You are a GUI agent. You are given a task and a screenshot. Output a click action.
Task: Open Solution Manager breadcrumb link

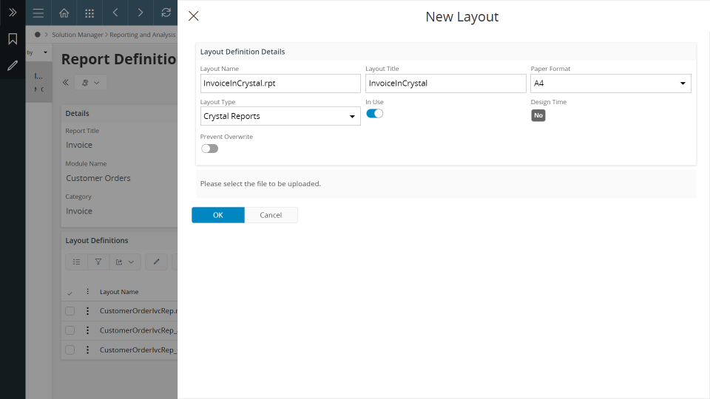[78, 35]
